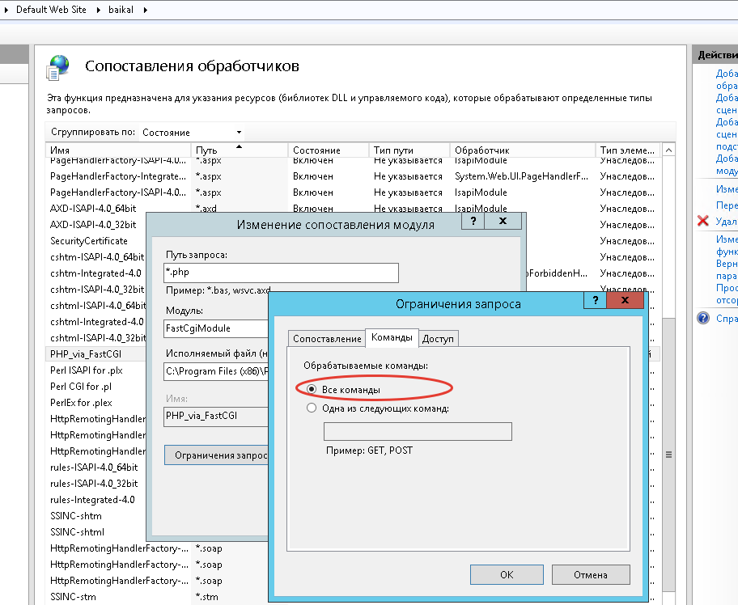Click the commands list text field
This screenshot has height=605, width=738.
click(x=418, y=431)
